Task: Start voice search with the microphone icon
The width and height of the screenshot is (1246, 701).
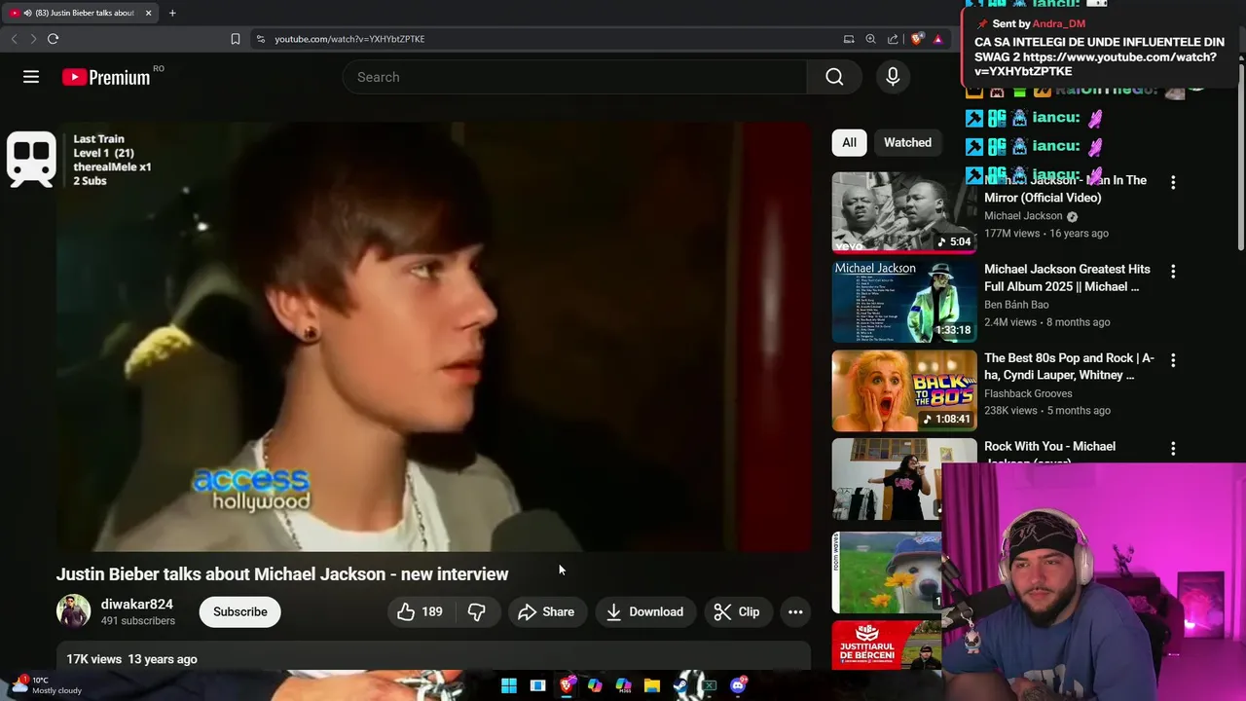Action: pos(893,77)
